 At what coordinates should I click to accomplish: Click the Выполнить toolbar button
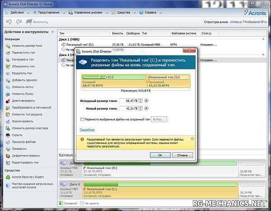pyautogui.click(x=37, y=22)
